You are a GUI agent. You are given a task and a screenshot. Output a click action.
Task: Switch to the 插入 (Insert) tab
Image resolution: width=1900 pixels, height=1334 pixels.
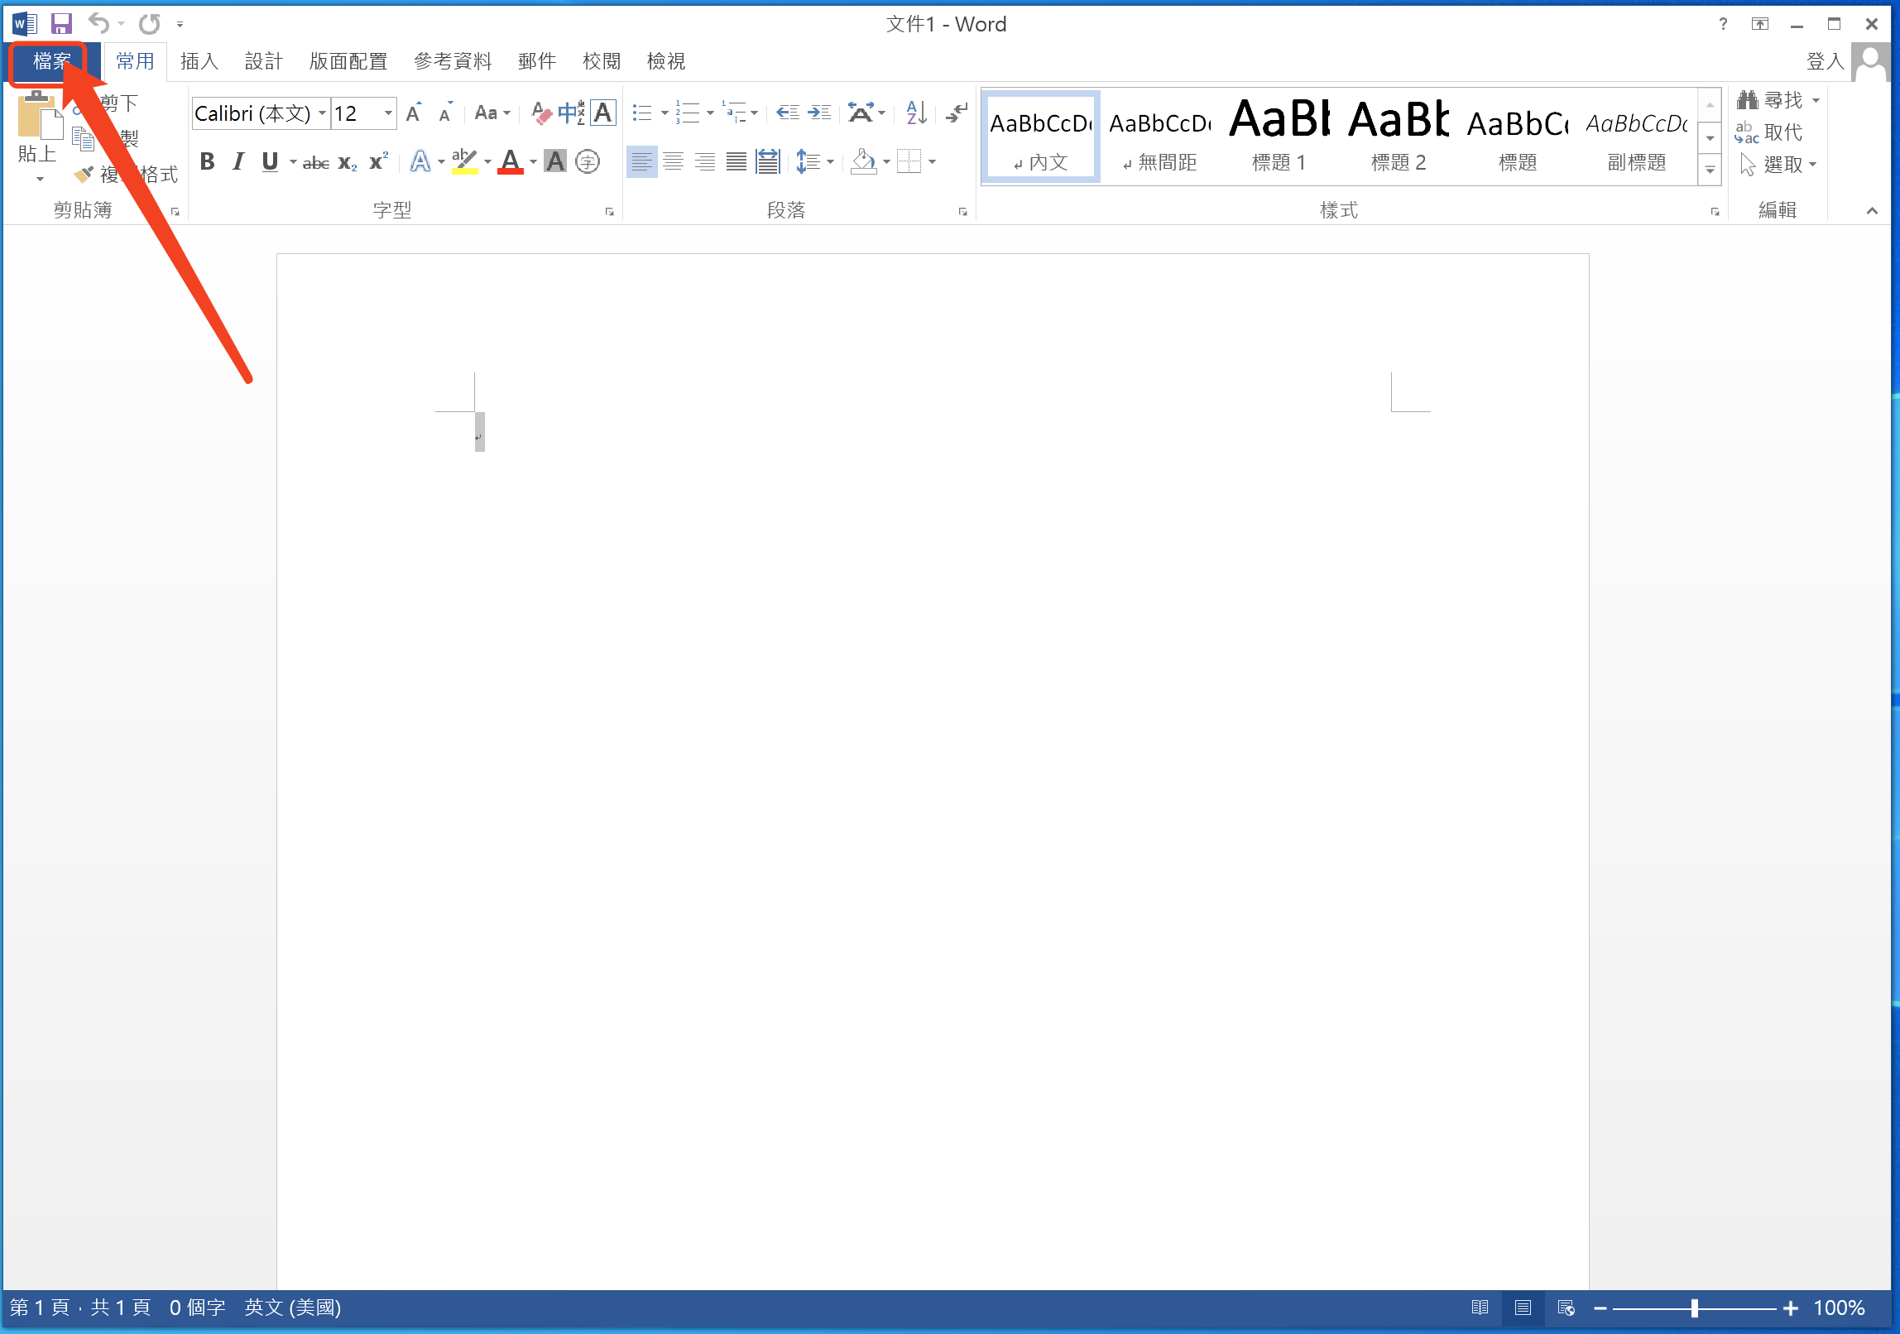click(199, 61)
